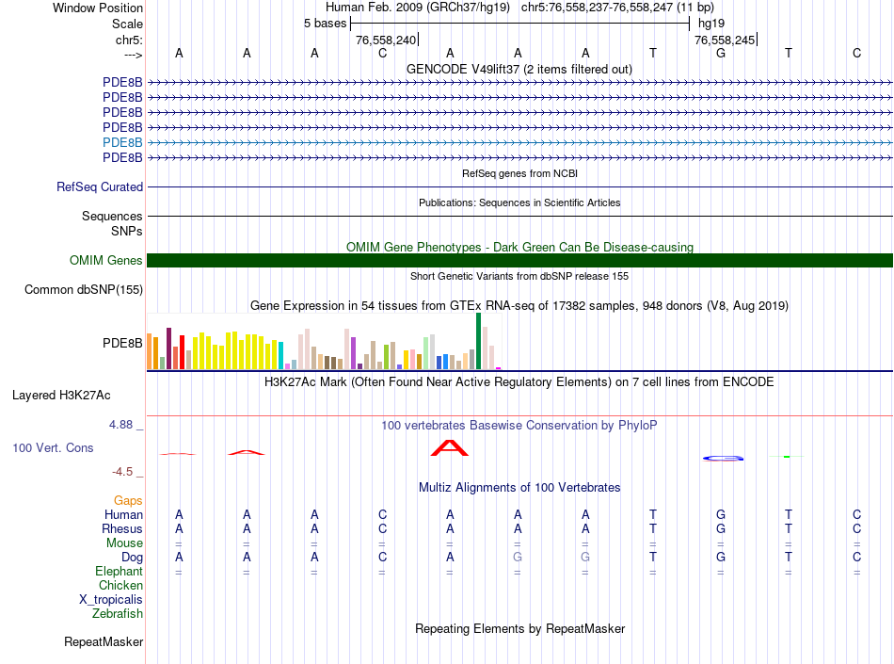The height and width of the screenshot is (664, 894).
Task: Click the Layered H3K27Ac track label
Action: tap(61, 396)
